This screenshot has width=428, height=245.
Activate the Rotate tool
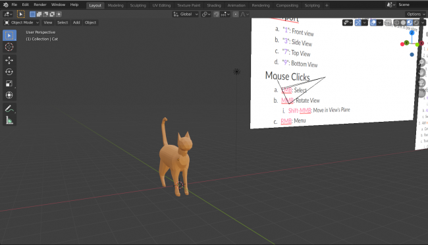9,72
